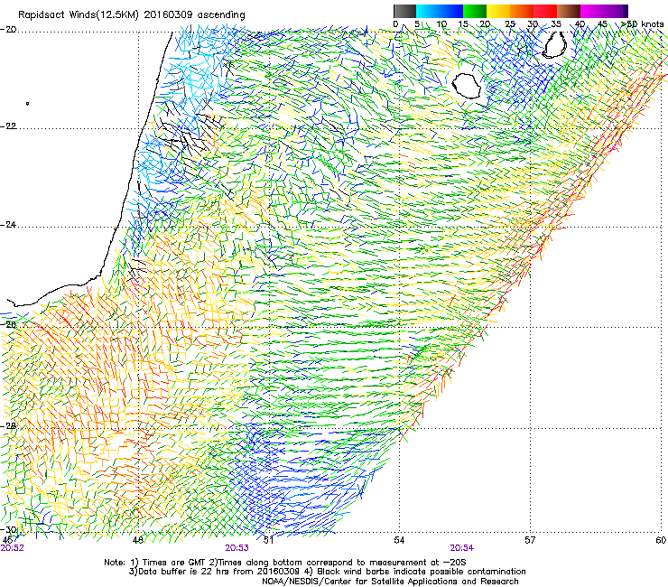The height and width of the screenshot is (587, 668).
Task: Click the purple '20:53' time label
Action: [237, 548]
